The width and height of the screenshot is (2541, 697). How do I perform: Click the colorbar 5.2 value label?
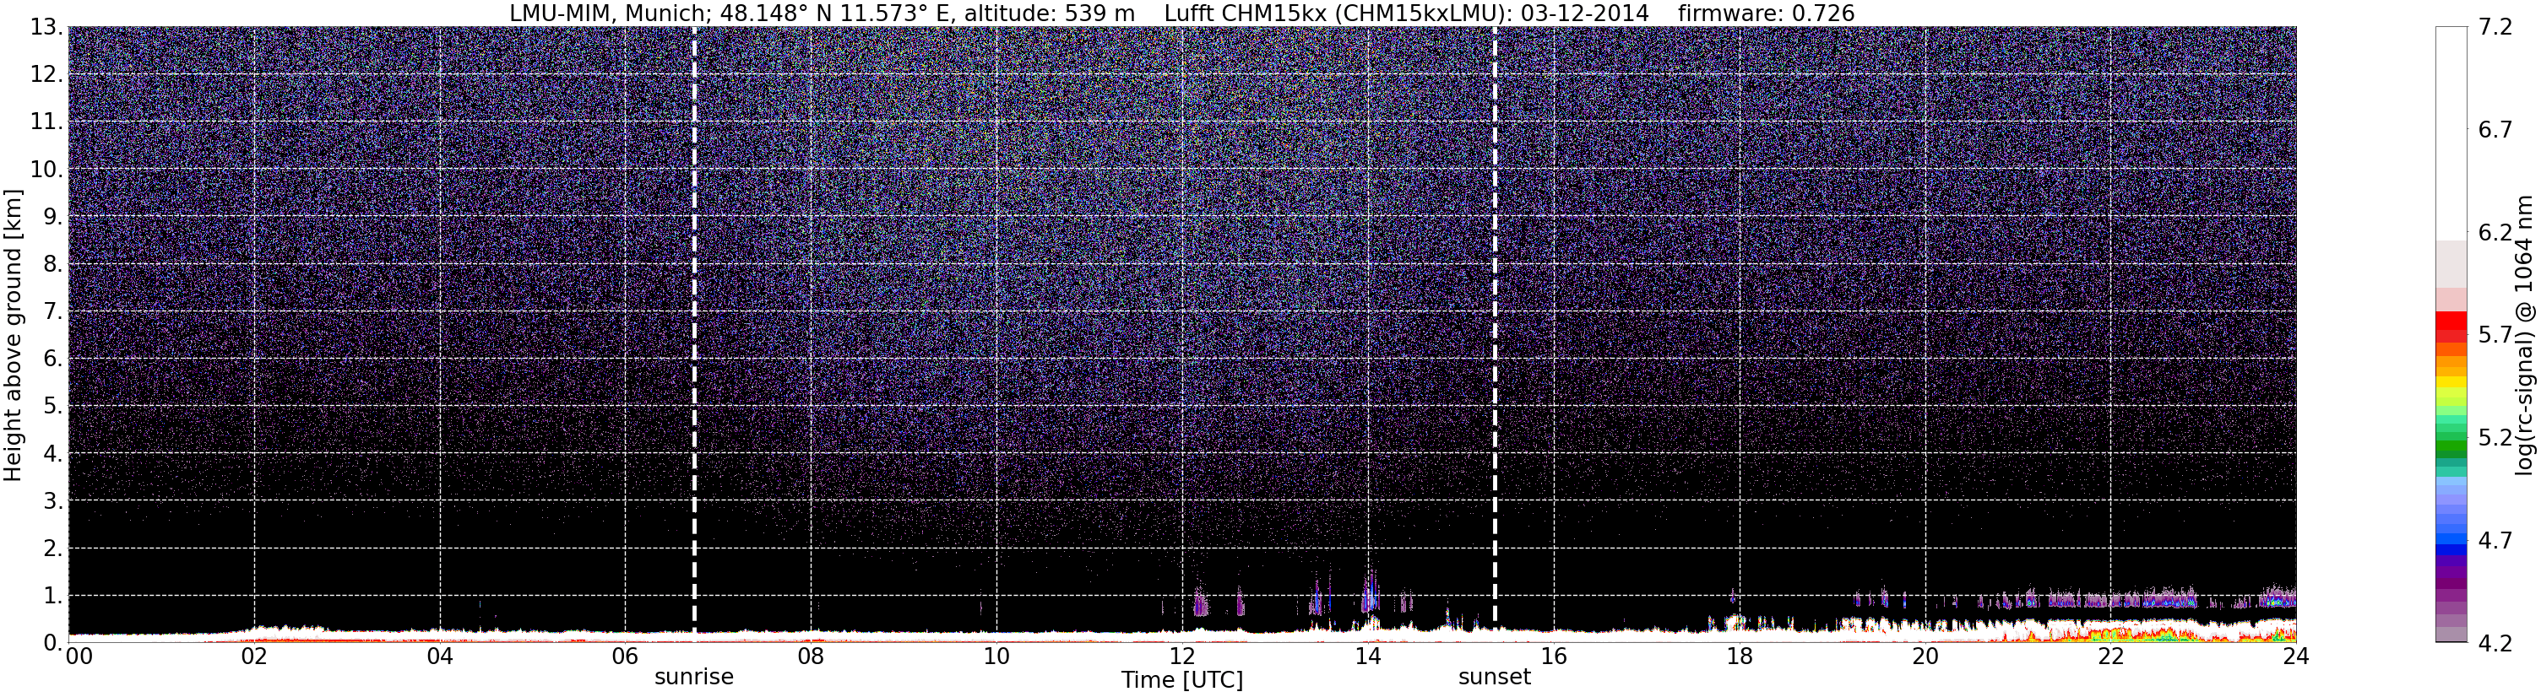tap(2495, 438)
